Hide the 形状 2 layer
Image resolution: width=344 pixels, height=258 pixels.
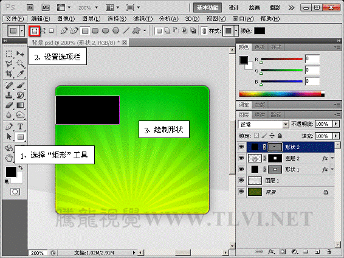pos(241,147)
